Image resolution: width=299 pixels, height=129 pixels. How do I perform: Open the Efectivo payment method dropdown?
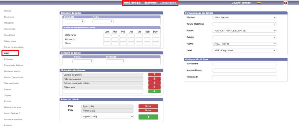[x=244, y=17]
